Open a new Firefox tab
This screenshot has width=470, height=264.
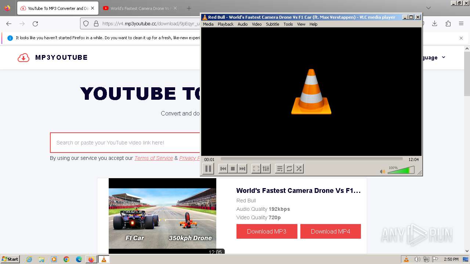[189, 8]
